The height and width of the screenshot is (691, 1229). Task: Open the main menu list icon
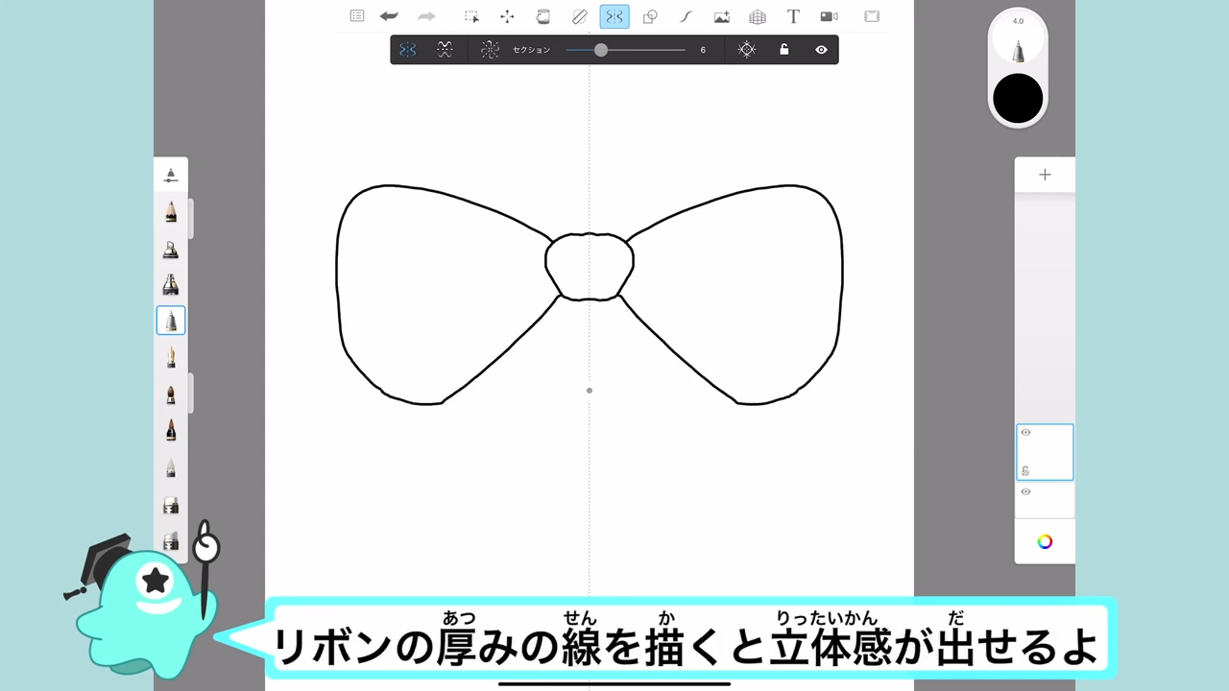(357, 16)
